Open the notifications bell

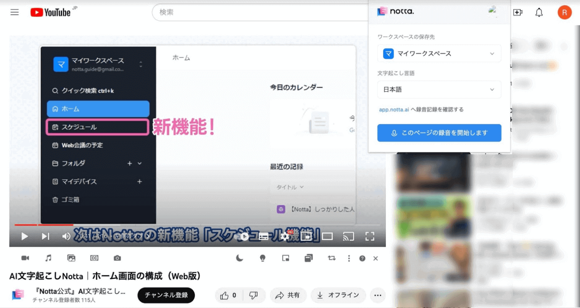tap(539, 13)
